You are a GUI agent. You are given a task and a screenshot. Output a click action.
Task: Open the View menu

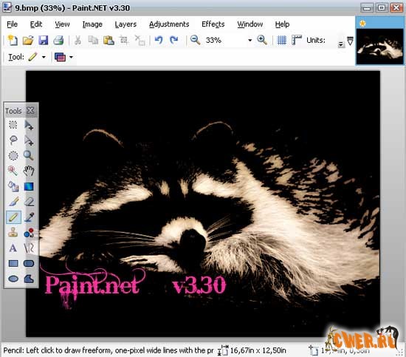[x=62, y=24]
